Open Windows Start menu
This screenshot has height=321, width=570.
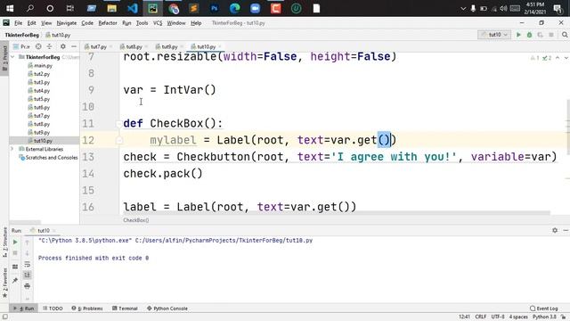[x=10, y=8]
